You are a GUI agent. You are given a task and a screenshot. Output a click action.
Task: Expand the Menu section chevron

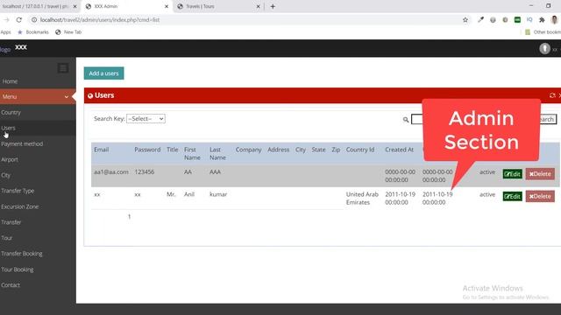[x=67, y=97]
